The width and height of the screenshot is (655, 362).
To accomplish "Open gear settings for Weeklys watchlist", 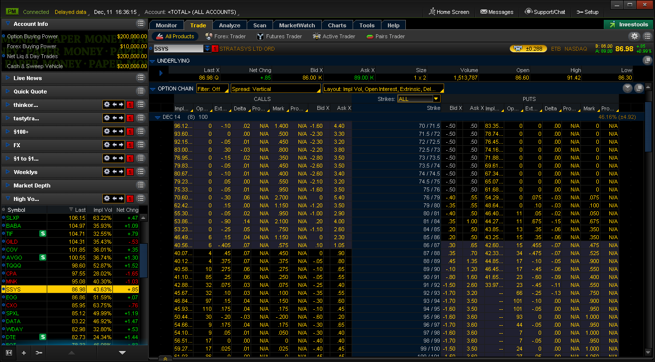I will [x=106, y=172].
